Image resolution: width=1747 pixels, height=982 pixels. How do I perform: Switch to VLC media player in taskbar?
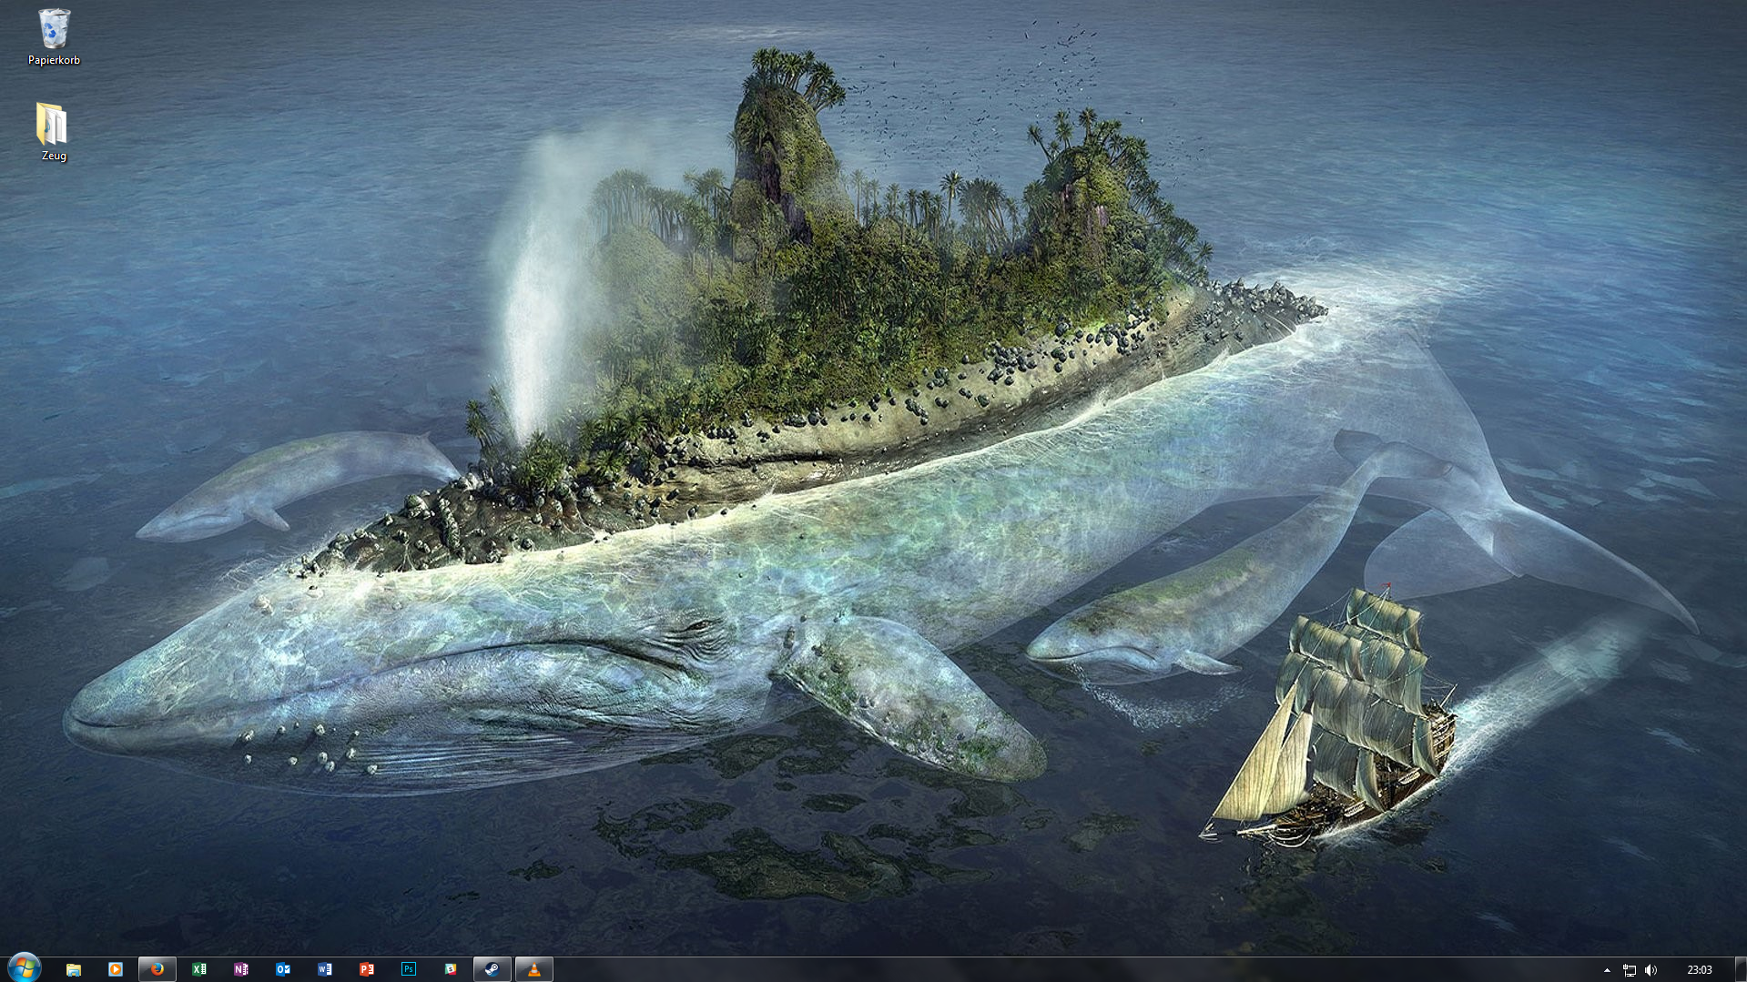click(x=534, y=969)
